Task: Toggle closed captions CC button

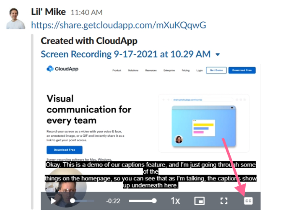Action: pos(248,201)
